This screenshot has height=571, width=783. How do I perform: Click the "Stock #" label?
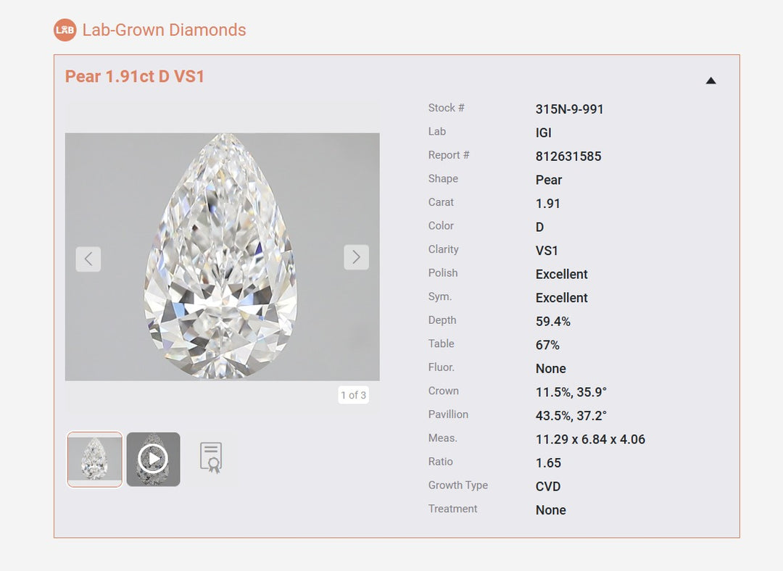click(x=447, y=108)
